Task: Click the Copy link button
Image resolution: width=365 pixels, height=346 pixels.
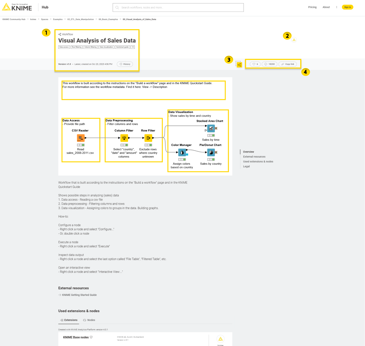Action: [x=288, y=64]
